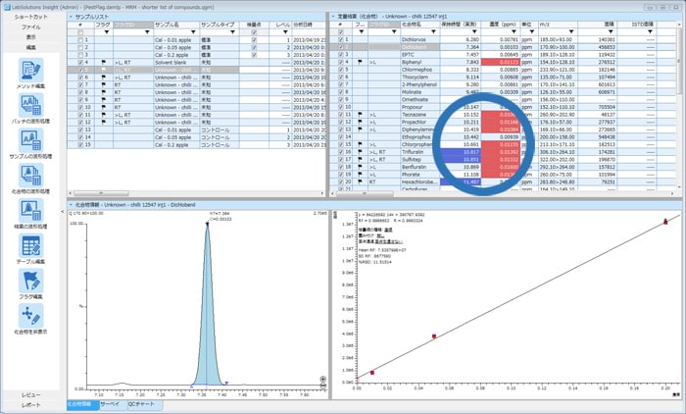
Task: Click flag icon in sample row 12
Action: pos(104,123)
